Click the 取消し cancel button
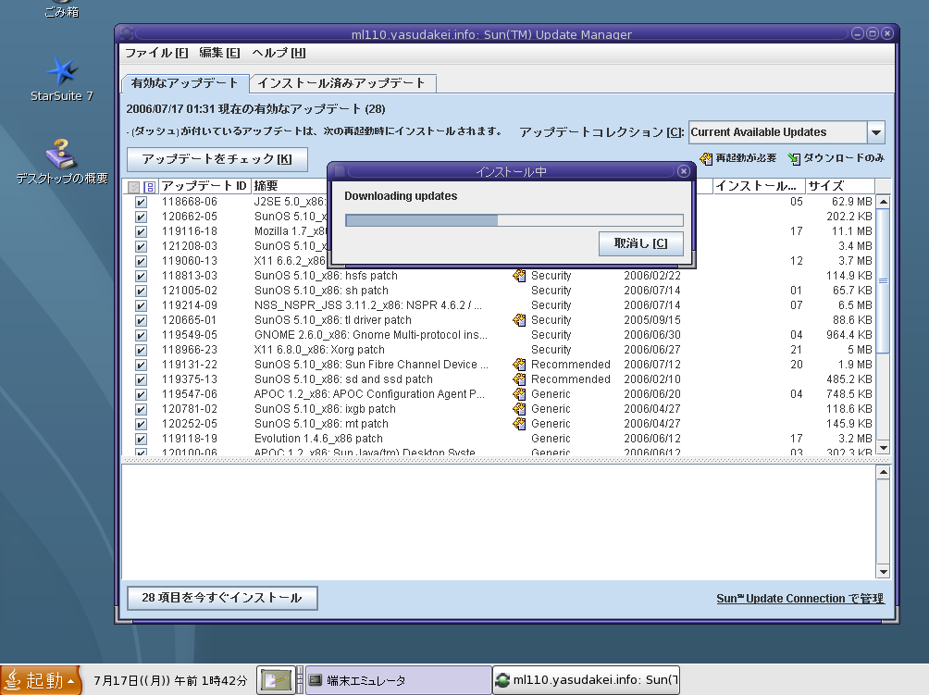The height and width of the screenshot is (695, 929). click(x=640, y=242)
